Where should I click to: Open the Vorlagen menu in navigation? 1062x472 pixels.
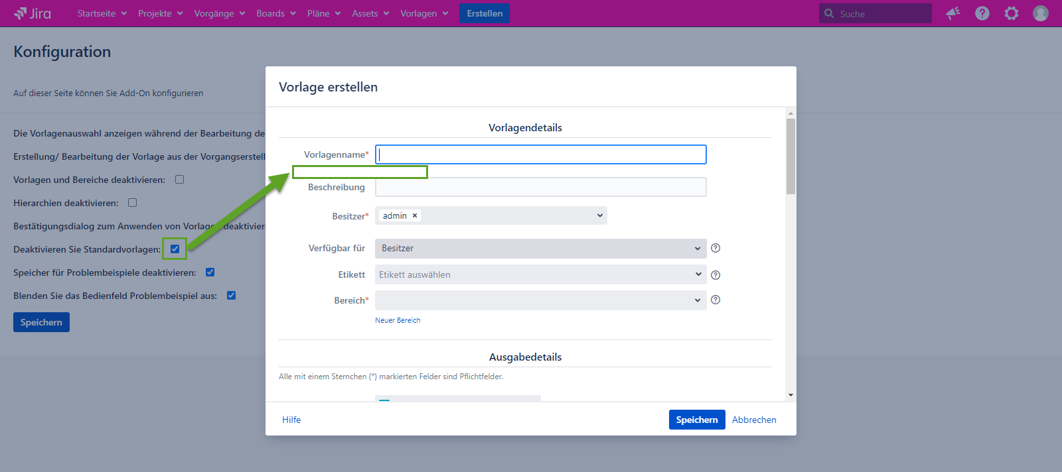coord(424,13)
